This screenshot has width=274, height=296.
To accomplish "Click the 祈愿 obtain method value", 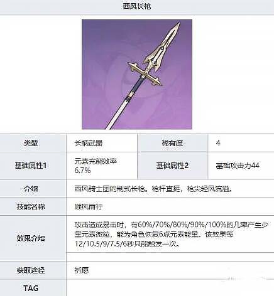I will [82, 270].
